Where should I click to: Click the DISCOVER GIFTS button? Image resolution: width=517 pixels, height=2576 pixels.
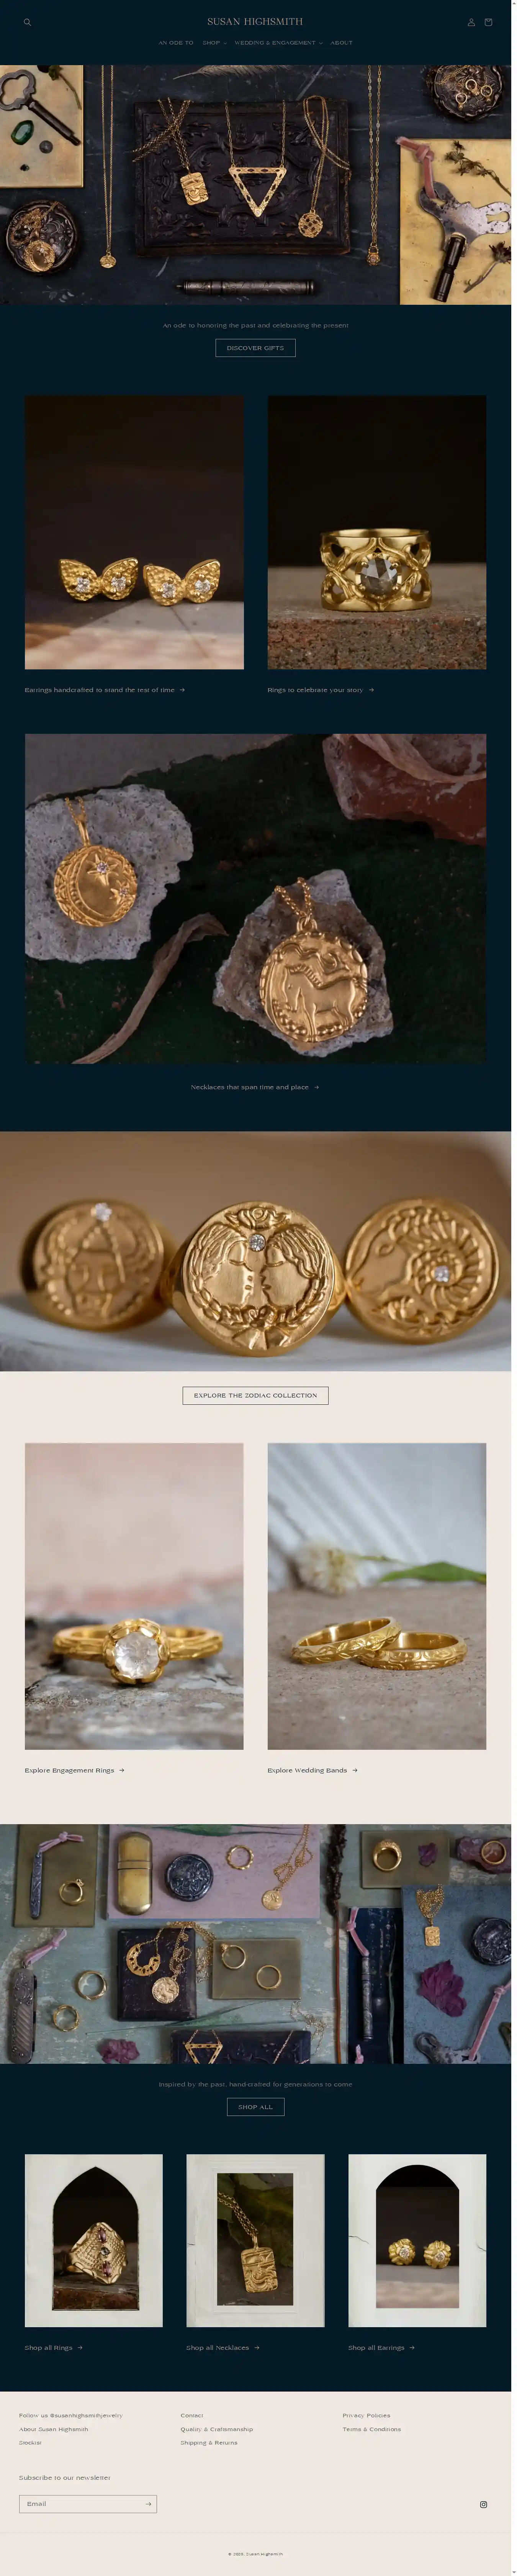[x=255, y=348]
